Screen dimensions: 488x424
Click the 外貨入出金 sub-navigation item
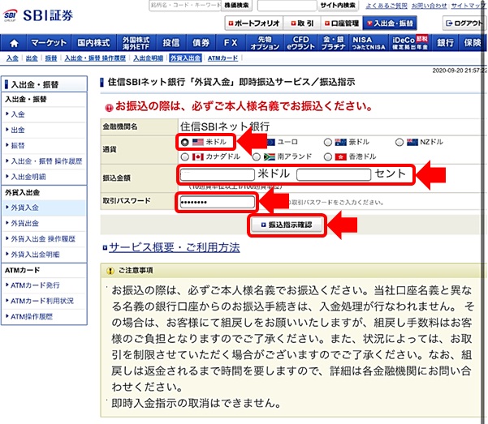point(185,58)
